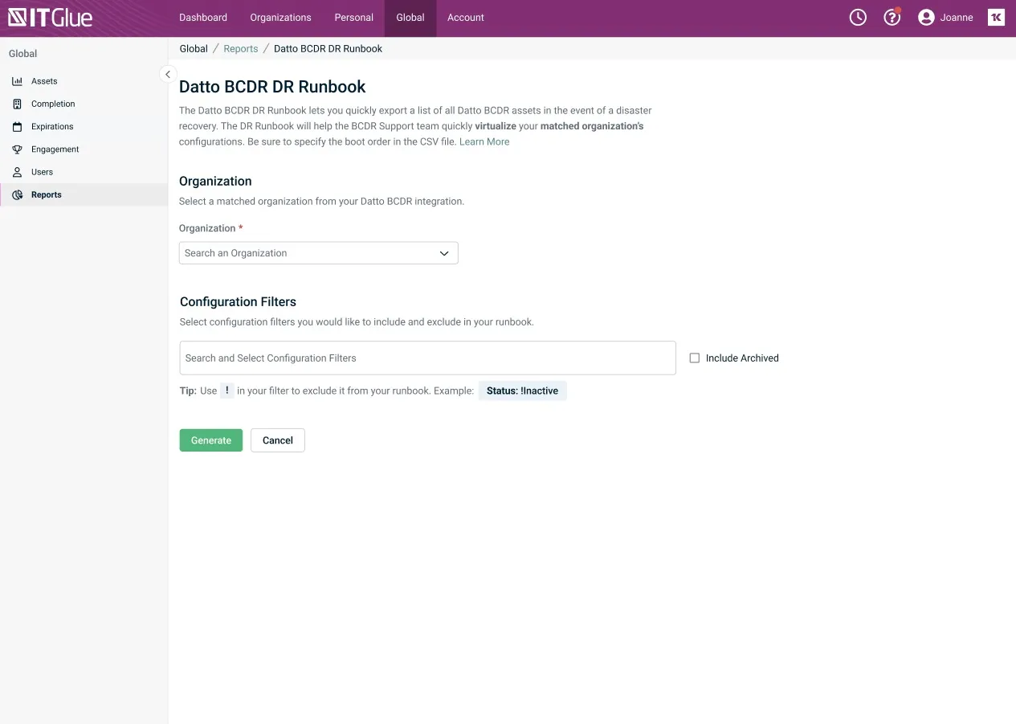1016x724 pixels.
Task: Focus the Configuration Filters search field
Action: (x=427, y=358)
